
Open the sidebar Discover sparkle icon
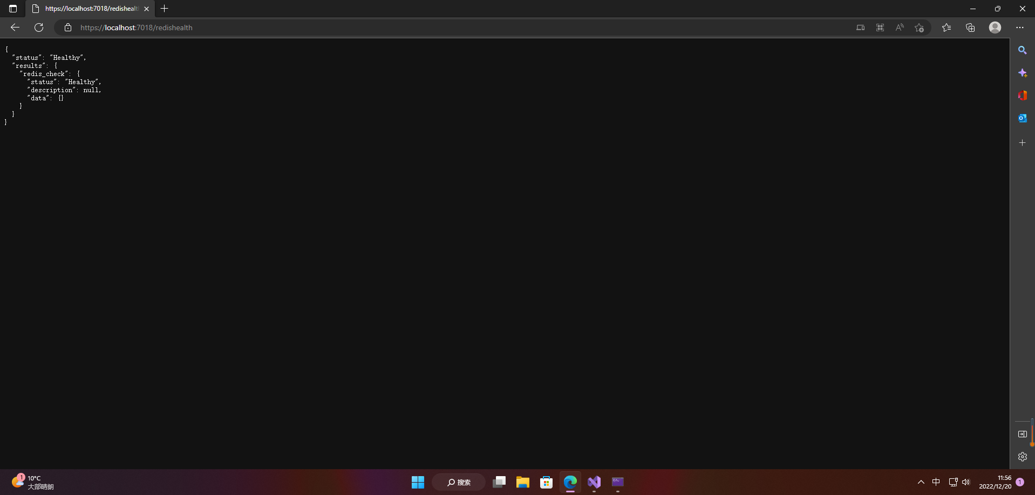coord(1023,73)
